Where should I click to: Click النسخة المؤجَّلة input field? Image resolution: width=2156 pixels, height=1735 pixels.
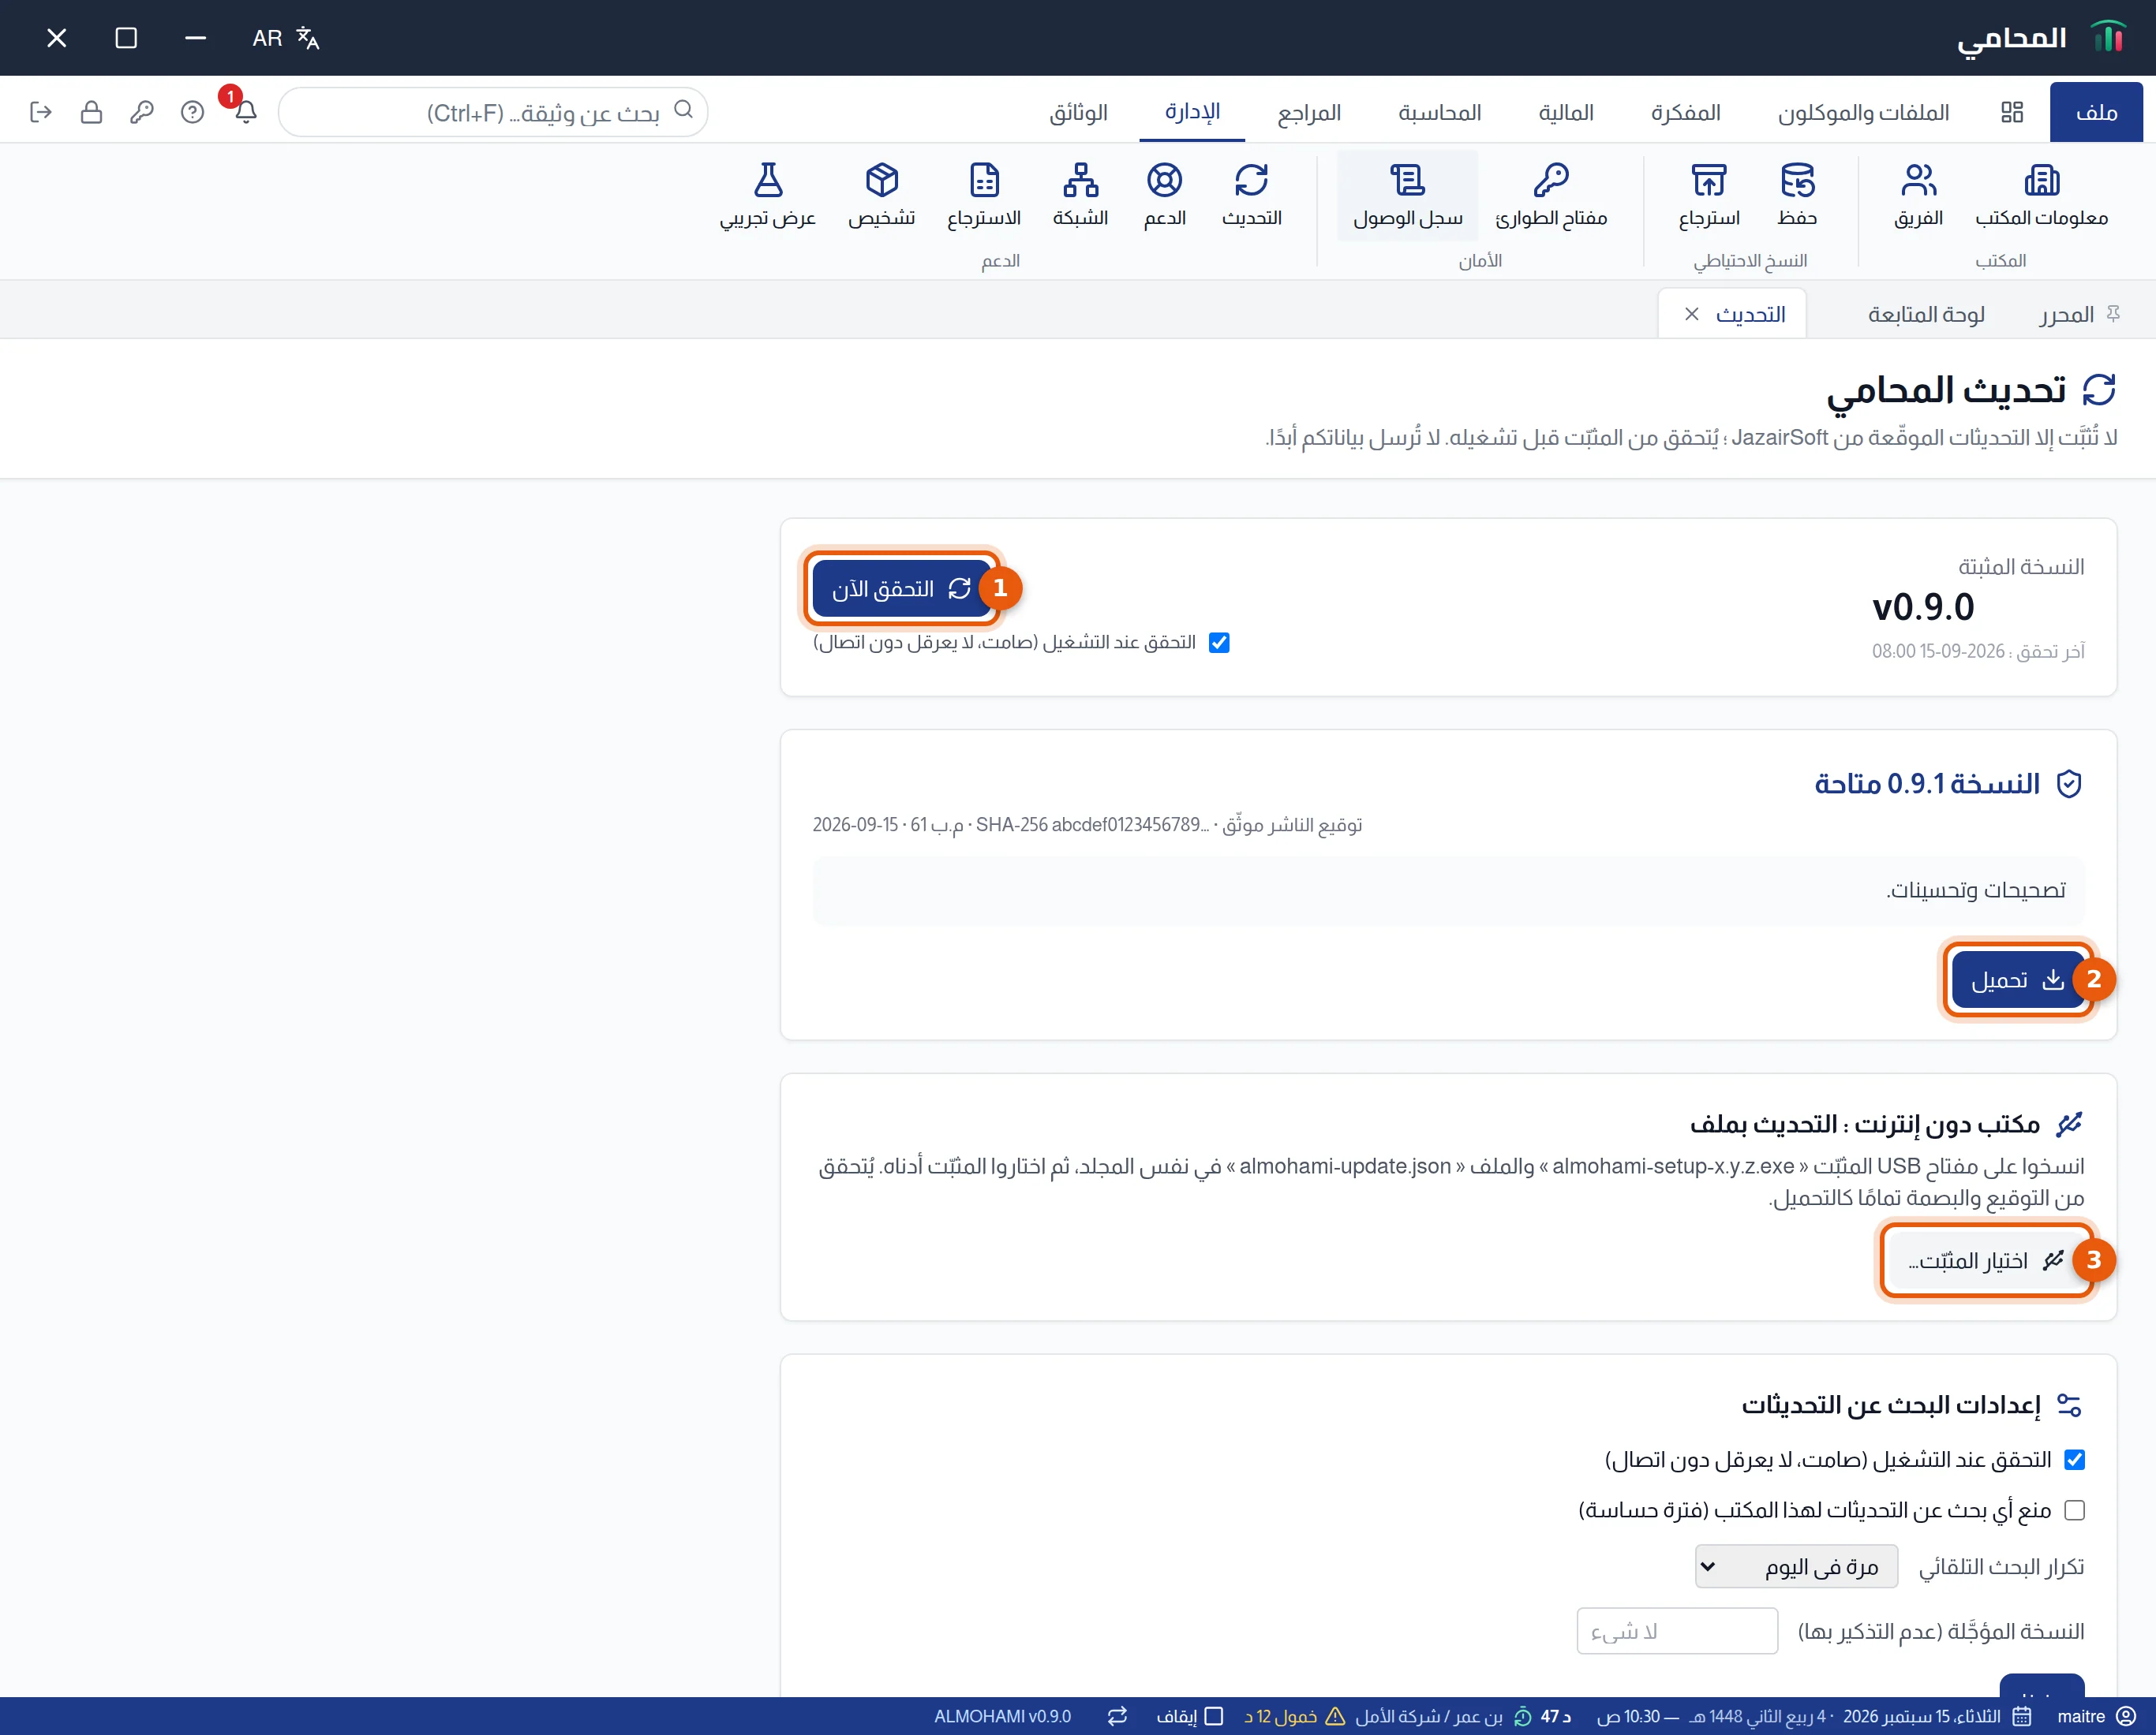click(x=1677, y=1631)
